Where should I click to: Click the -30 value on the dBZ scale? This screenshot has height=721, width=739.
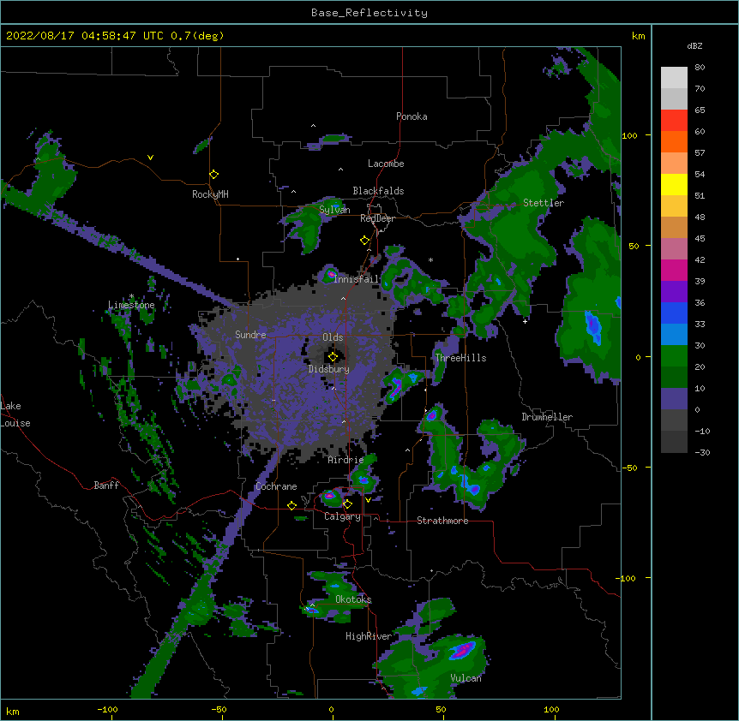click(x=702, y=452)
